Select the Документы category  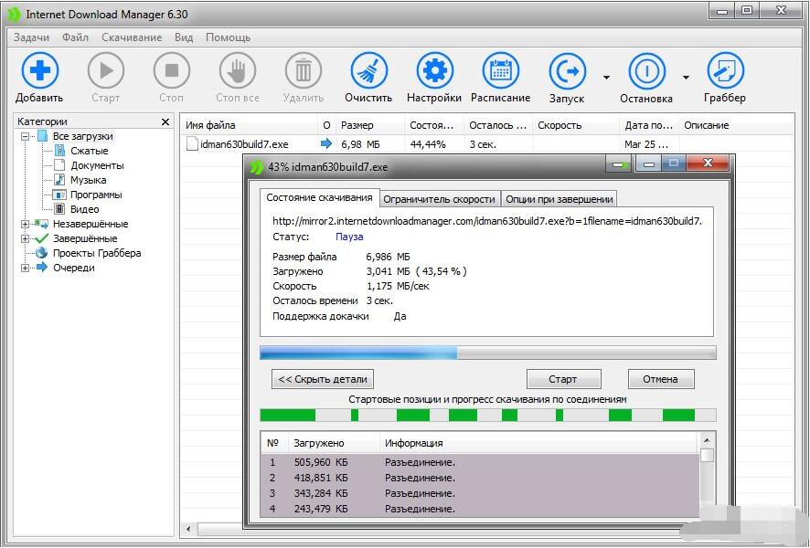pyautogui.click(x=97, y=165)
